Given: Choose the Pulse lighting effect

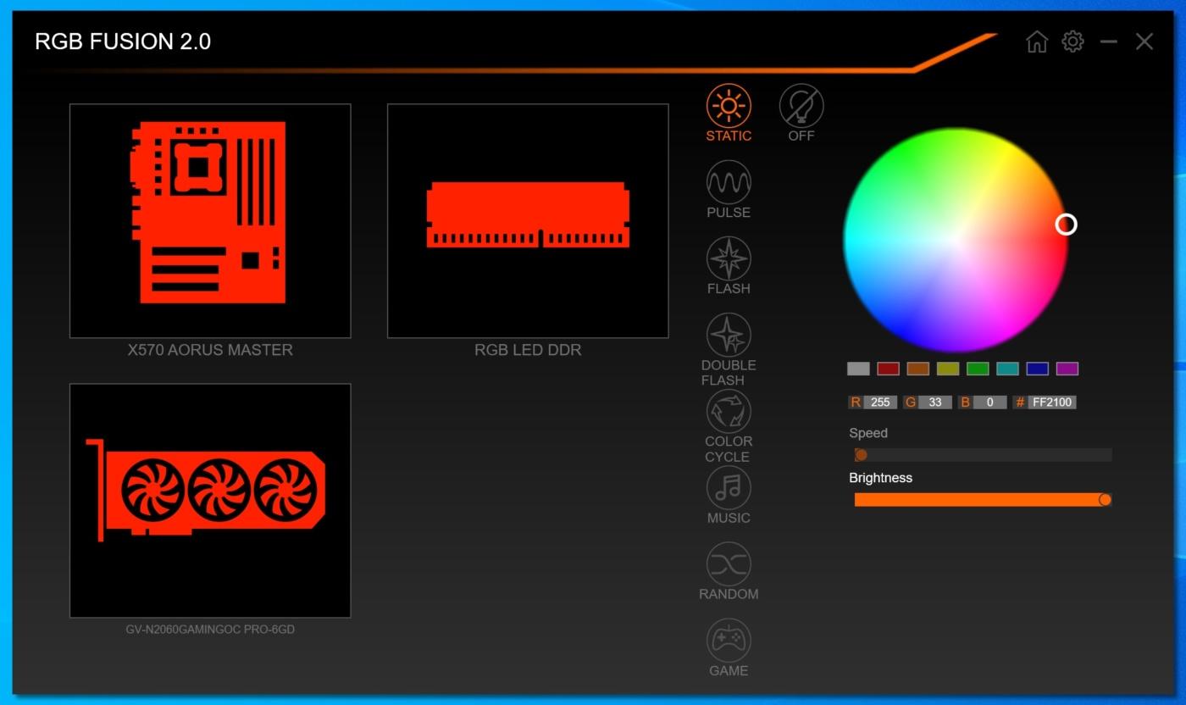Looking at the screenshot, I should 729,182.
